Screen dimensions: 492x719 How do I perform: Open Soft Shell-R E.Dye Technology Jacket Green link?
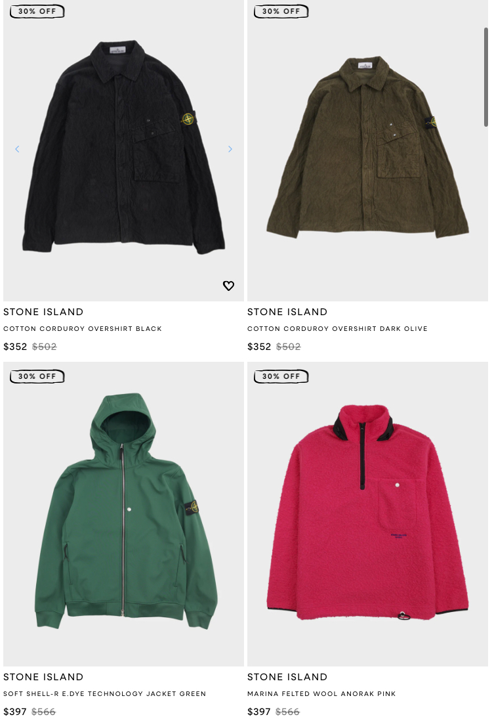105,694
